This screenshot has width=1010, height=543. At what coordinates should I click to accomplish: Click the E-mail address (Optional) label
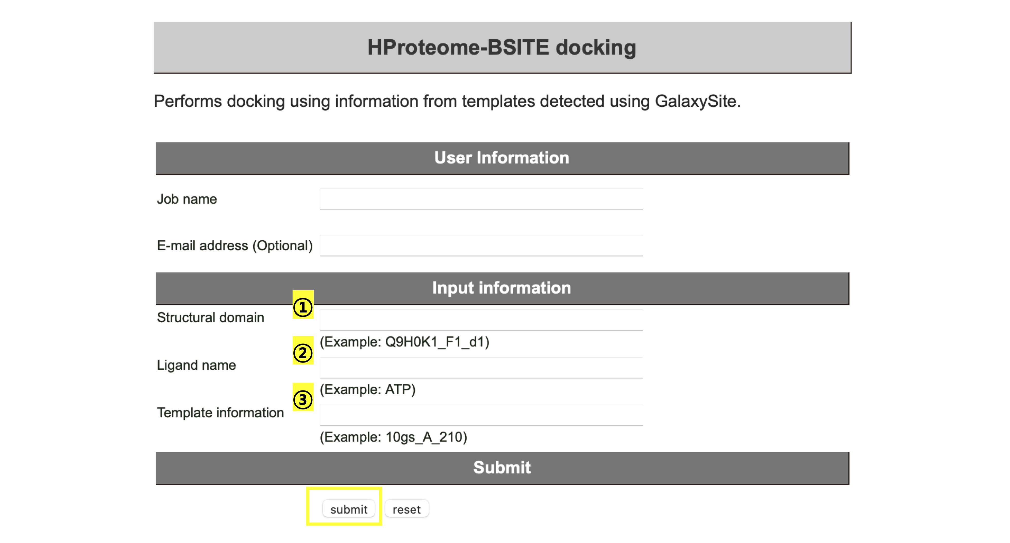click(x=235, y=245)
